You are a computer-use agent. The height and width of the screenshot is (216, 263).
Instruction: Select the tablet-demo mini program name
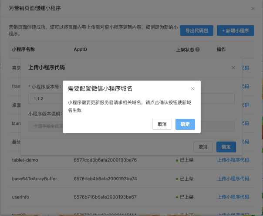[x=25, y=160]
